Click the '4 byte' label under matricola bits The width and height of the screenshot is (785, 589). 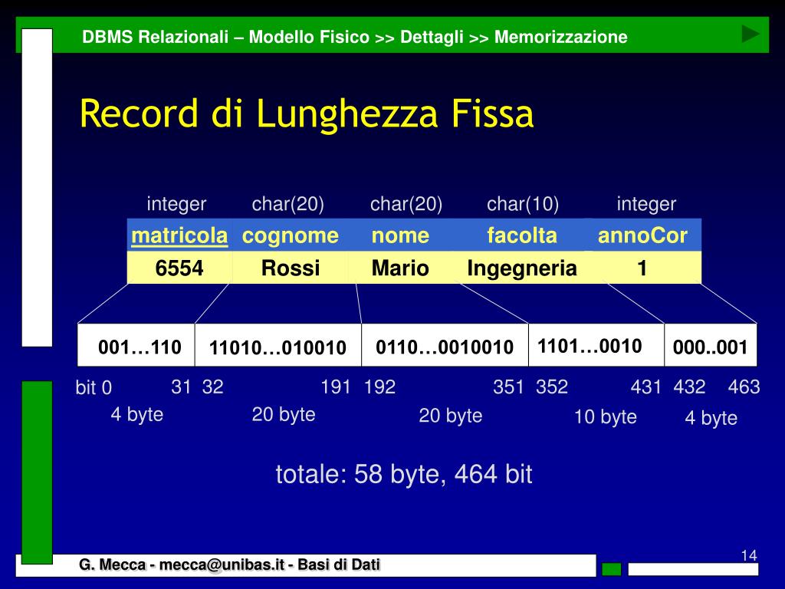click(x=136, y=415)
